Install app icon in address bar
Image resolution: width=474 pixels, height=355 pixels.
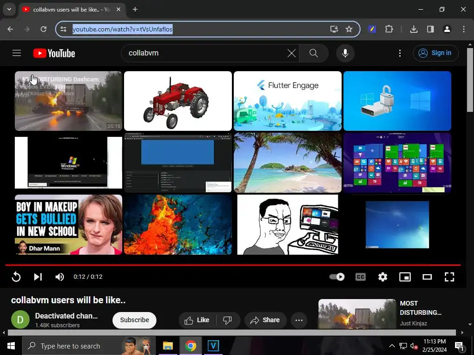point(334,29)
